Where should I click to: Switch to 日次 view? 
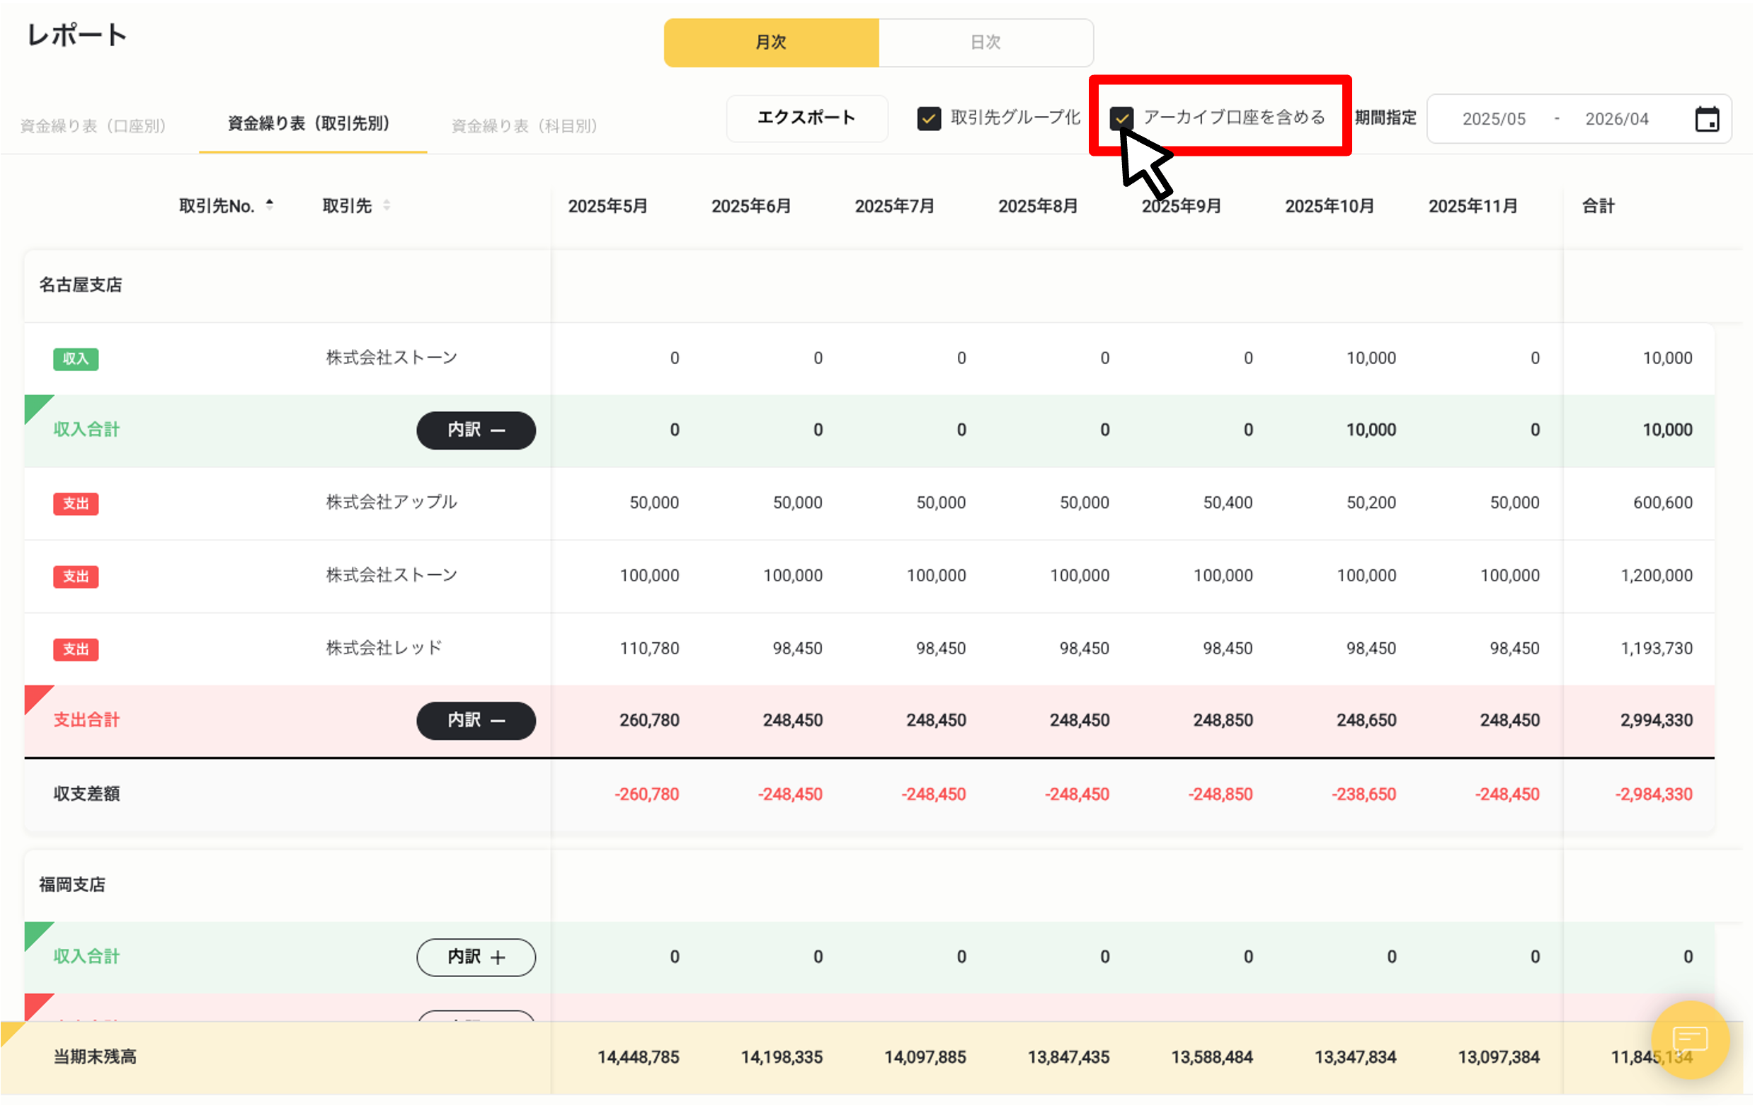(985, 42)
